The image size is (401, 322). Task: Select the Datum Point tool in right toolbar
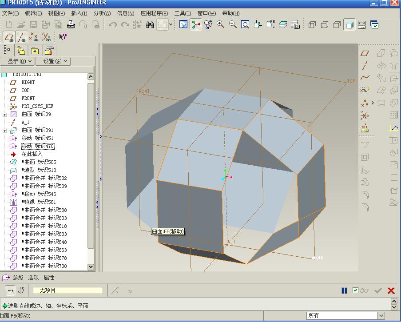point(365,103)
